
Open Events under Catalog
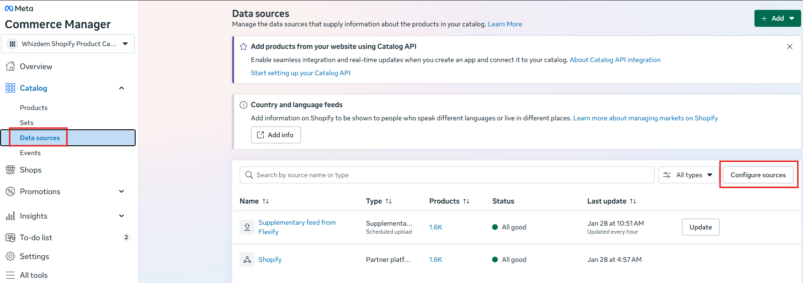click(x=30, y=153)
